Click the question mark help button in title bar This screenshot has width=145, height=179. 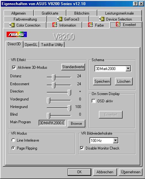click(x=135, y=4)
